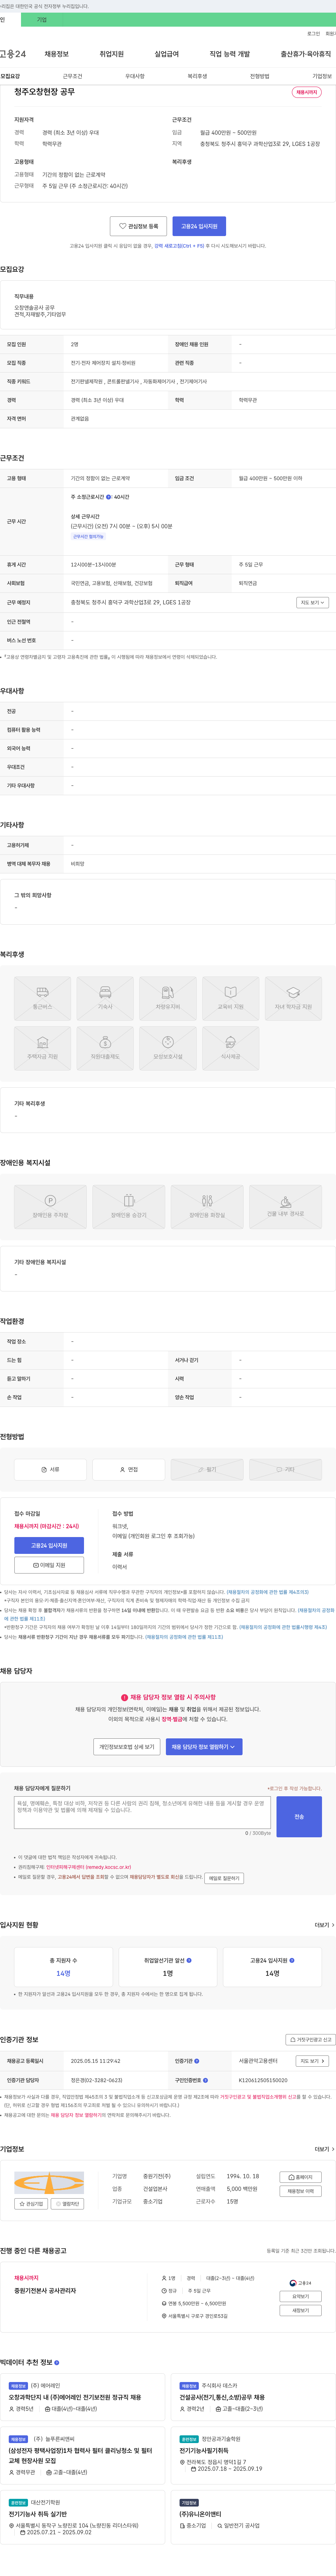Jump to the 기업정보 section tab
The height and width of the screenshot is (2576, 336).
[322, 76]
